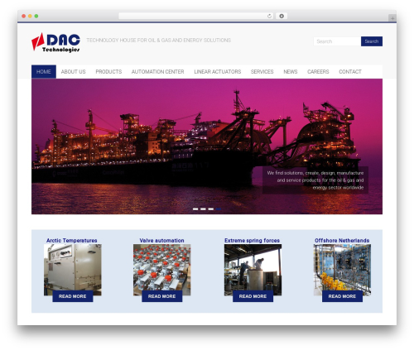
Task: Click READ MORE under Arctic Temperatures
Action: point(73,296)
